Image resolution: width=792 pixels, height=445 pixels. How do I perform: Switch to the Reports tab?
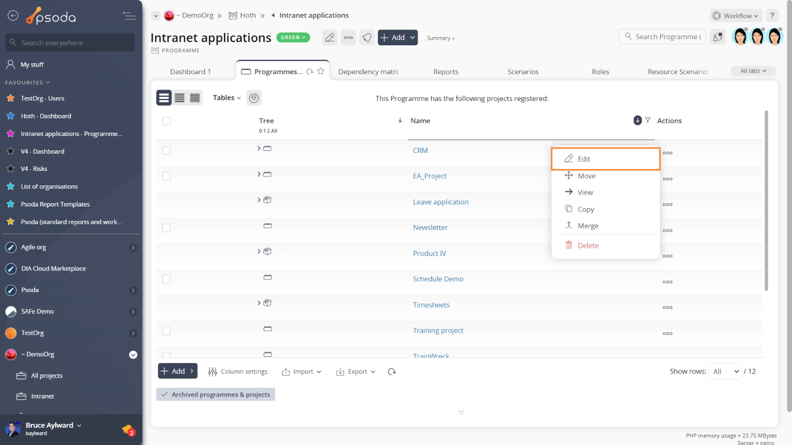[x=445, y=72]
